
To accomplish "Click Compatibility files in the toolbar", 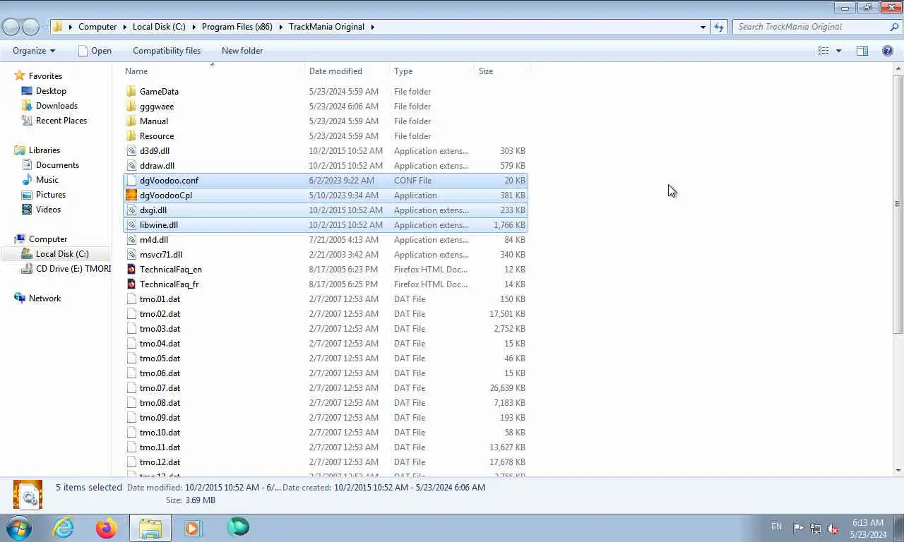I will [x=167, y=51].
